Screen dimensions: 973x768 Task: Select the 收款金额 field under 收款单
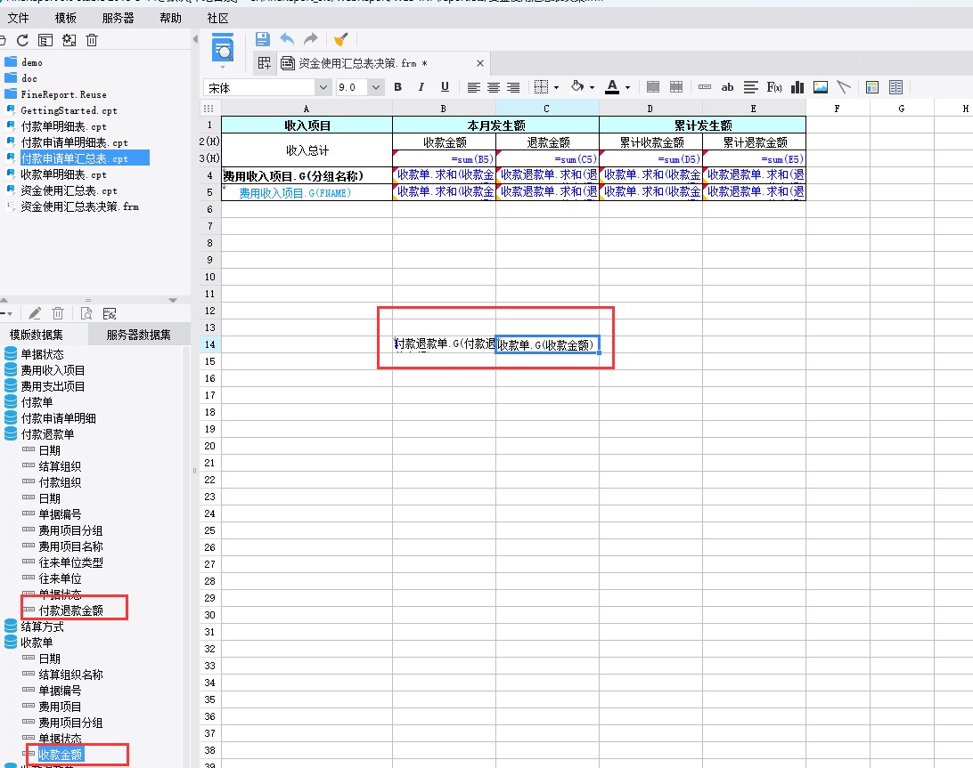[x=61, y=755]
